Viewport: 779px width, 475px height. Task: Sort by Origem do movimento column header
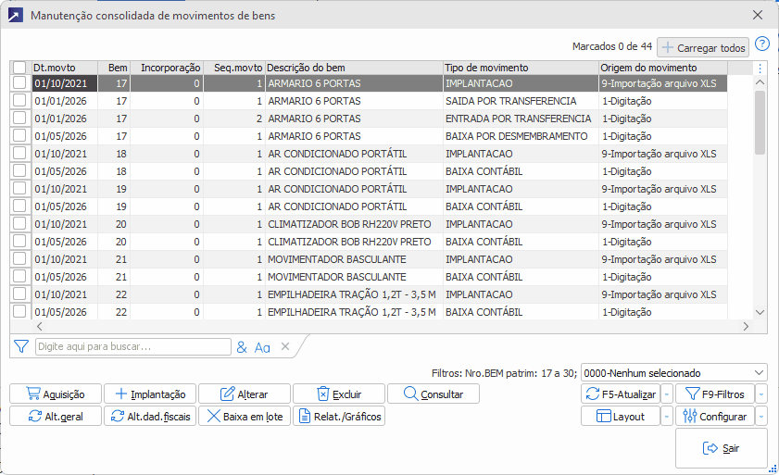(662, 68)
